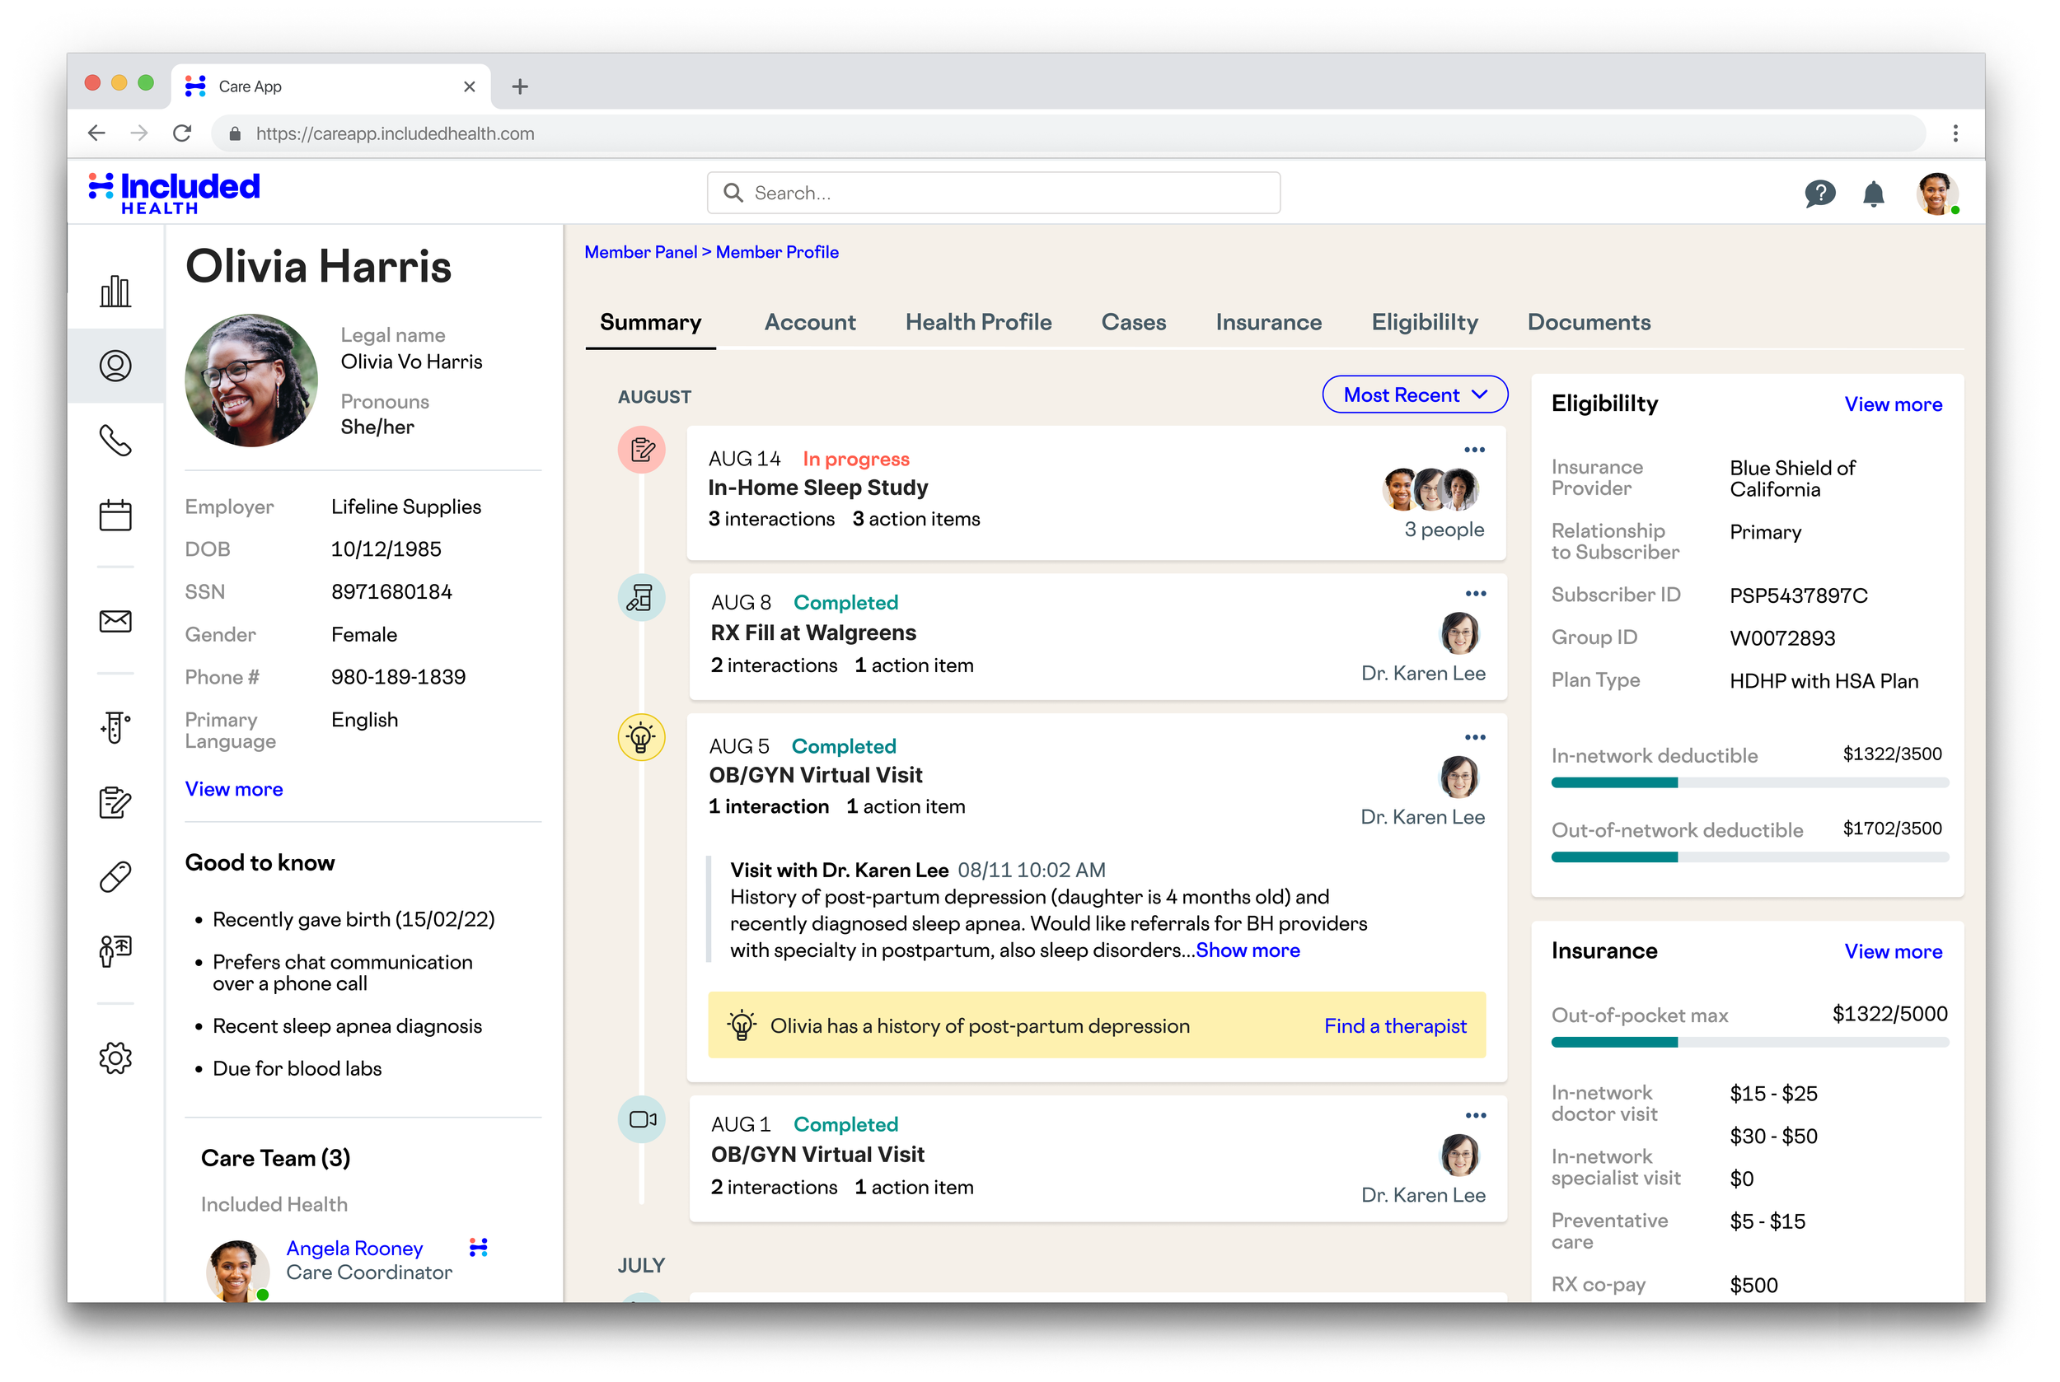
Task: Switch to the Insurance tab
Action: point(1267,323)
